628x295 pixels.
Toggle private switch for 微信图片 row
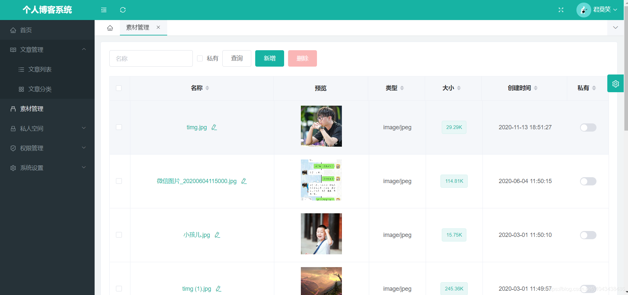pos(588,181)
